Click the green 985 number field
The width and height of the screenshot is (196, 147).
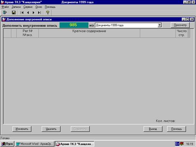point(74,25)
